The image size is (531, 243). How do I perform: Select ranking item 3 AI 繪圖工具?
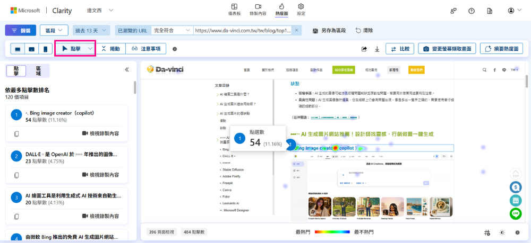tap(66, 206)
